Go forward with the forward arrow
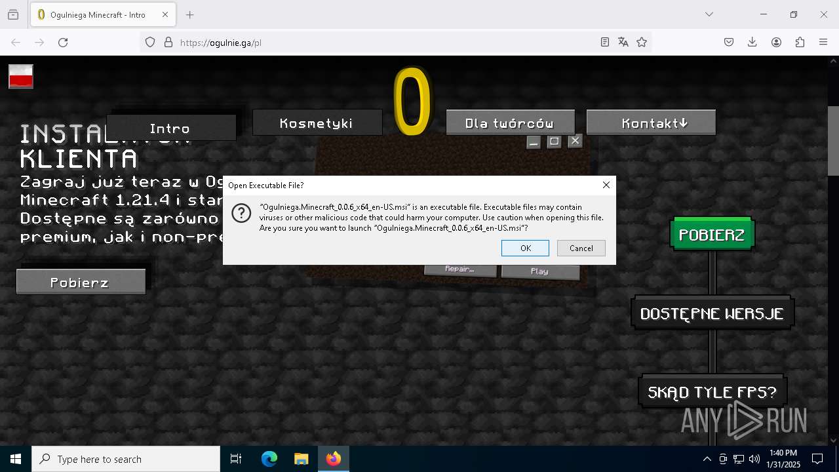The height and width of the screenshot is (472, 839). click(39, 42)
